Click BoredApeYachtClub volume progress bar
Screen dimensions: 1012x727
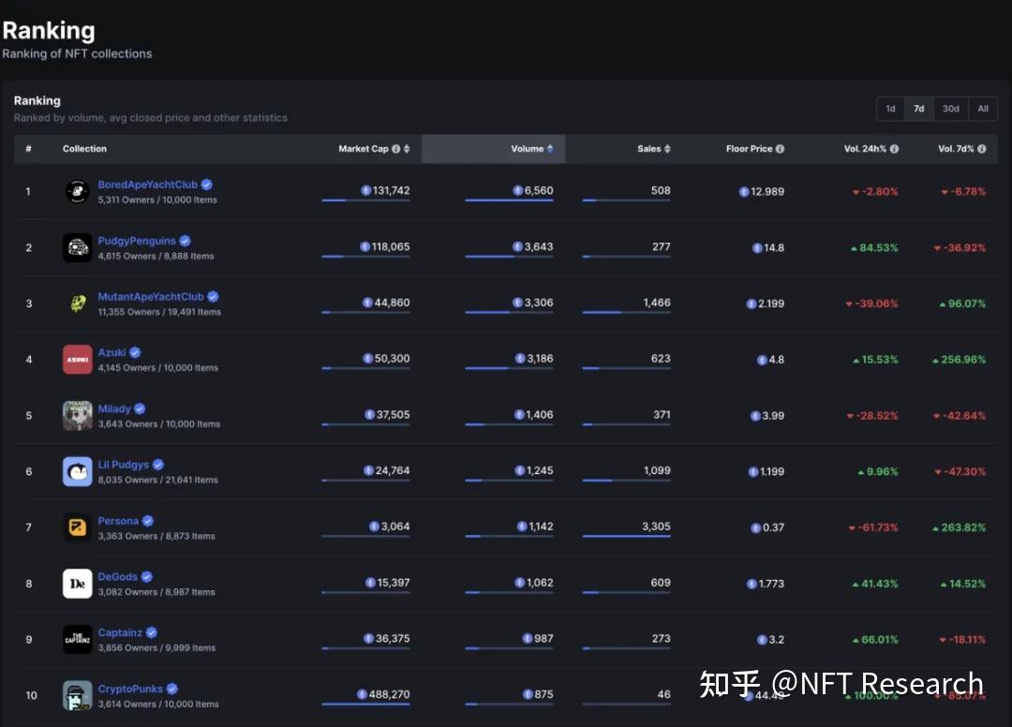509,200
